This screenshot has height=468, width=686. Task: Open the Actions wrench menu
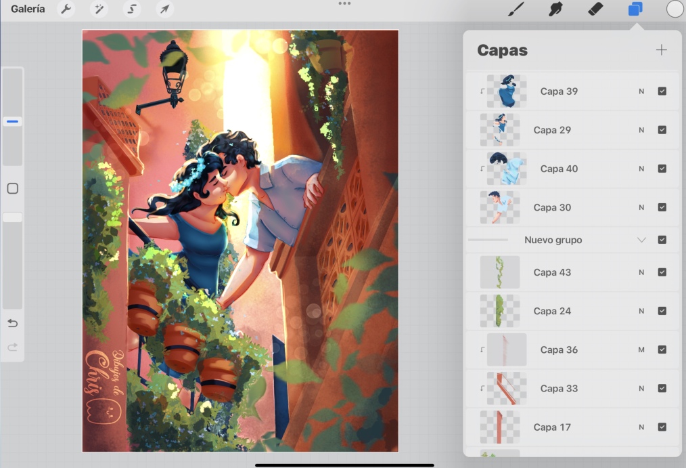(x=66, y=9)
